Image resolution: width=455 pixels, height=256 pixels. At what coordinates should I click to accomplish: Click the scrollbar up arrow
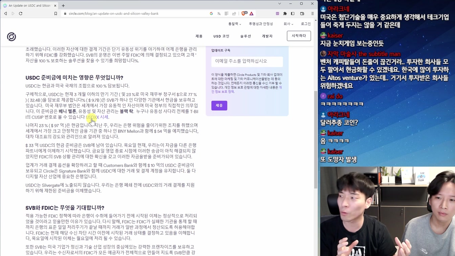316,20
